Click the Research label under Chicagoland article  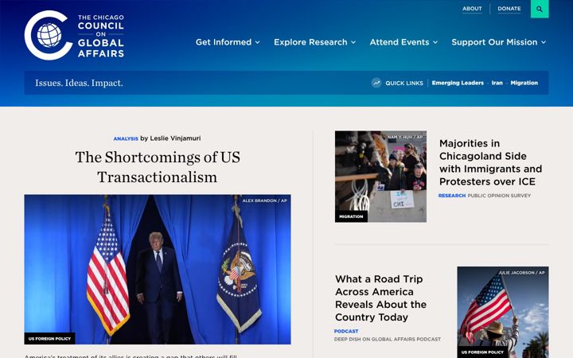click(452, 196)
